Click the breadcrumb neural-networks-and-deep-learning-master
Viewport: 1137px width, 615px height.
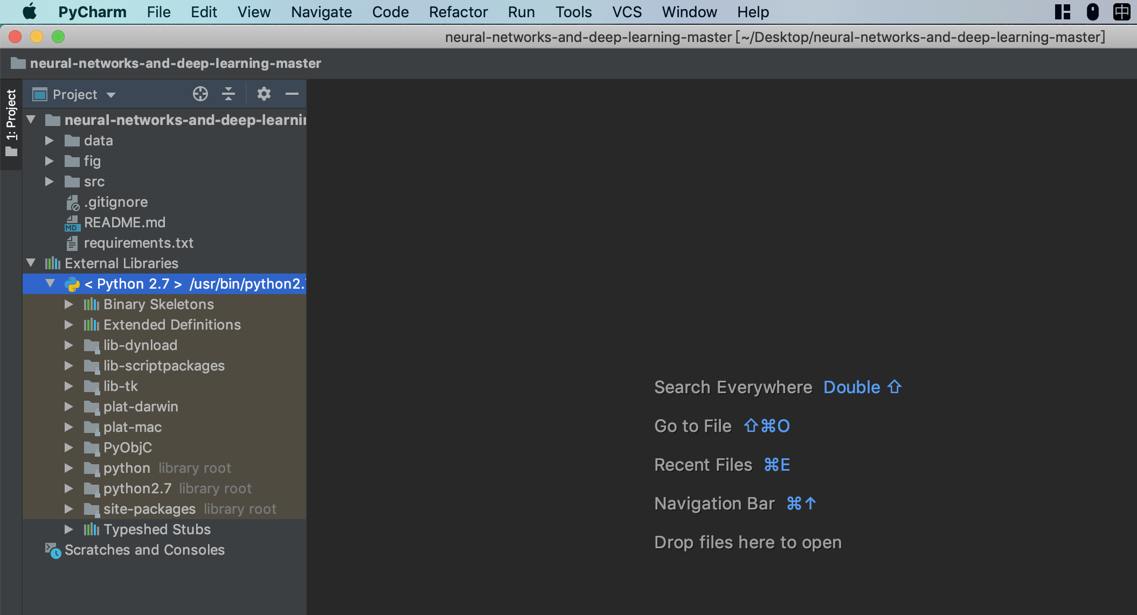pos(175,64)
